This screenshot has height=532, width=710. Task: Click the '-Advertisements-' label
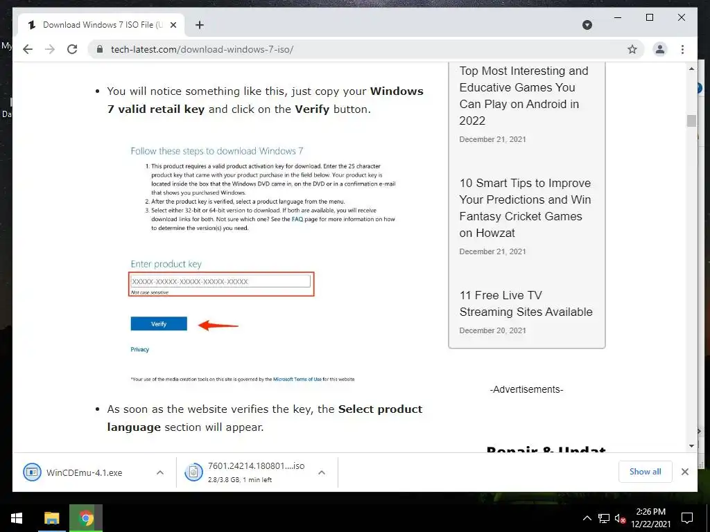(x=527, y=389)
